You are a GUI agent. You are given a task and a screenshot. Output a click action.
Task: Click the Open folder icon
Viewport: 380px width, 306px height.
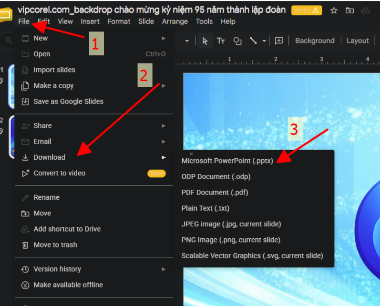coord(25,54)
